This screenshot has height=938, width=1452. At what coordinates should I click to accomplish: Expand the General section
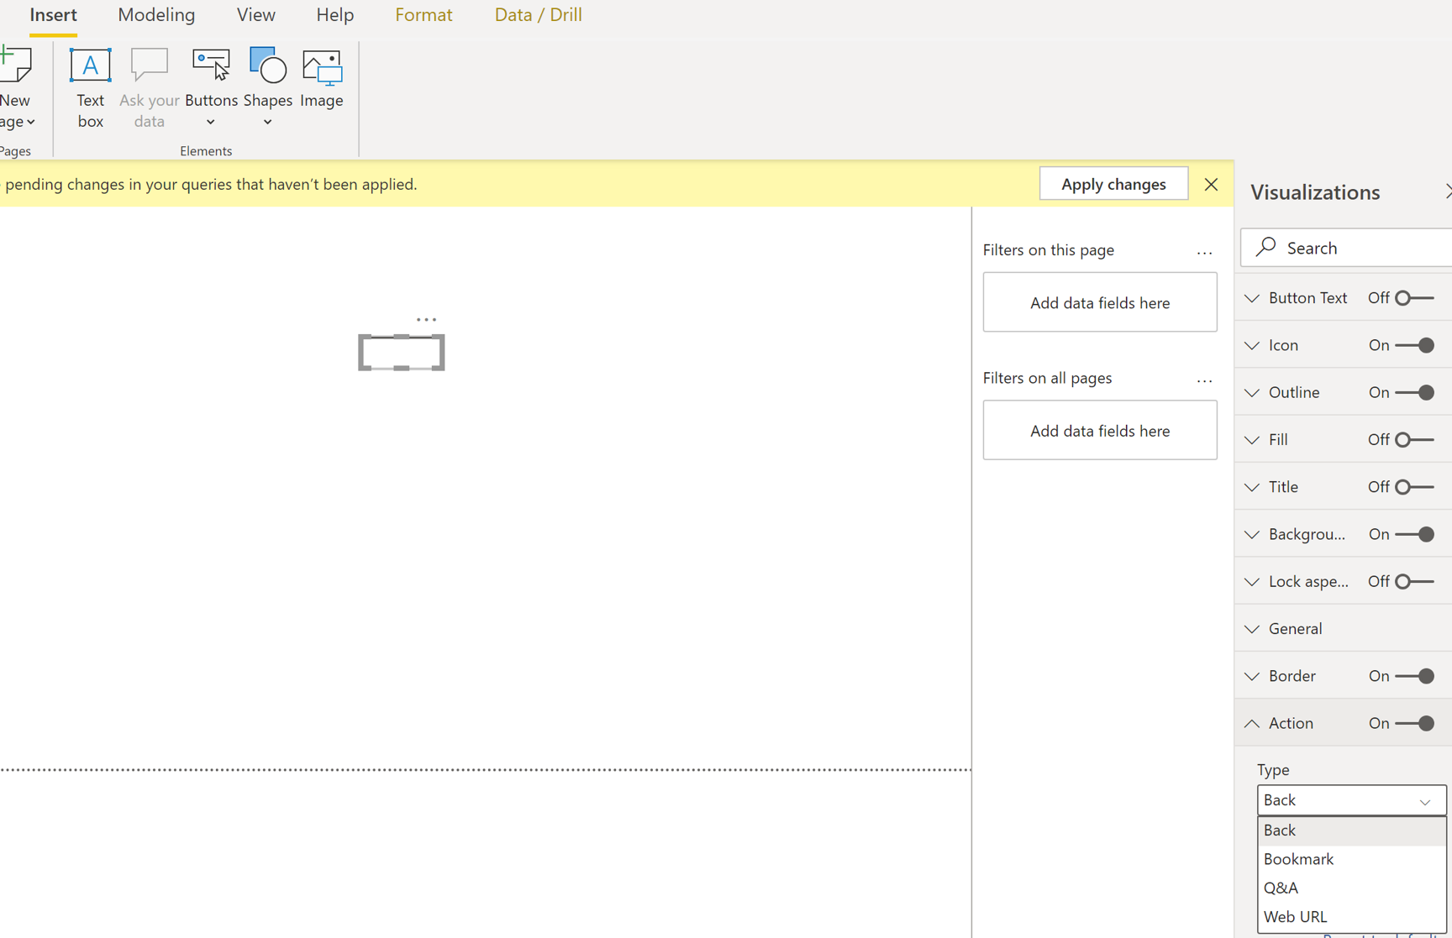pos(1252,629)
